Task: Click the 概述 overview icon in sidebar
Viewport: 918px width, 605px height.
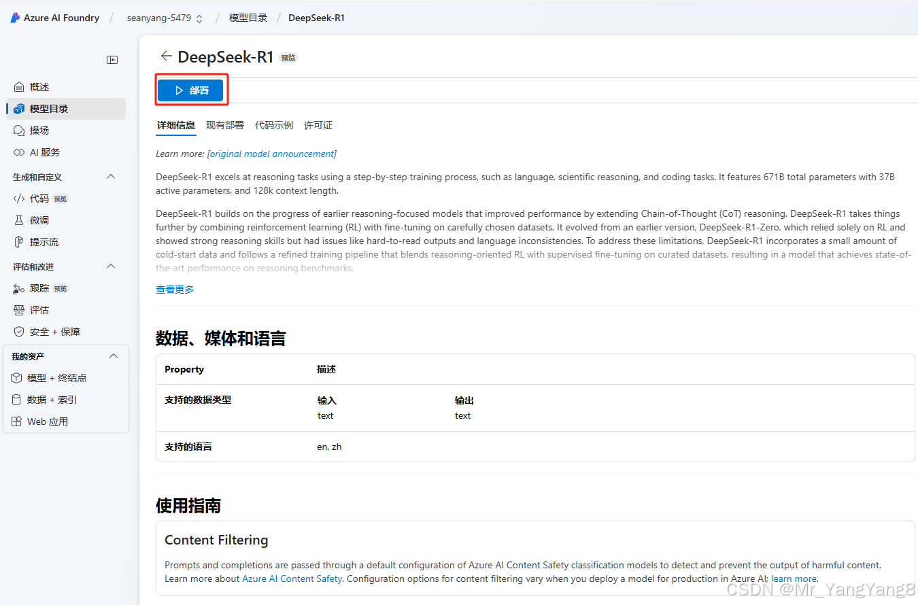Action: coord(19,87)
